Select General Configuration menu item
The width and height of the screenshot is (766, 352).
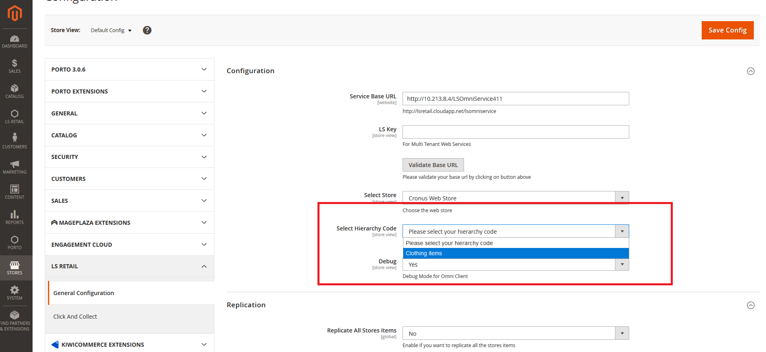(84, 293)
